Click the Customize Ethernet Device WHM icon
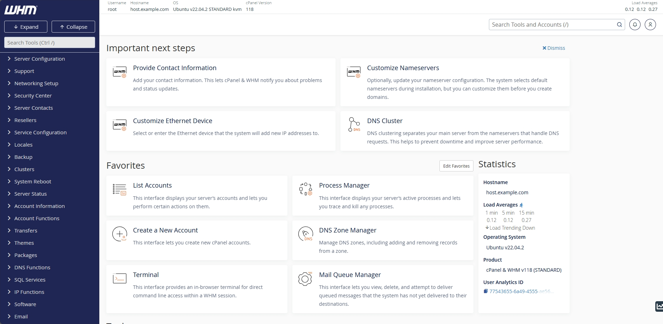 point(120,125)
